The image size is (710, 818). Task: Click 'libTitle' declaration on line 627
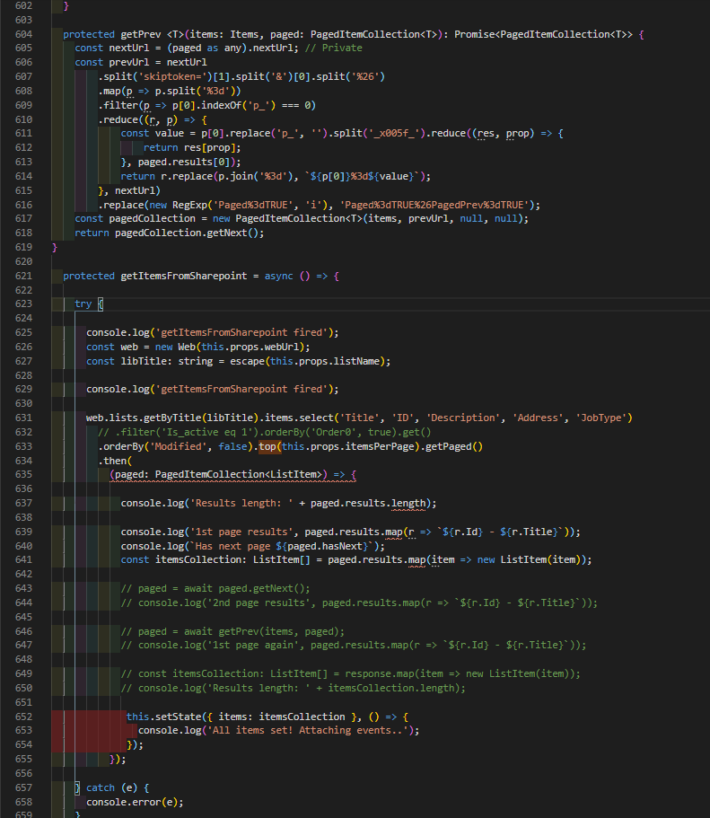144,361
